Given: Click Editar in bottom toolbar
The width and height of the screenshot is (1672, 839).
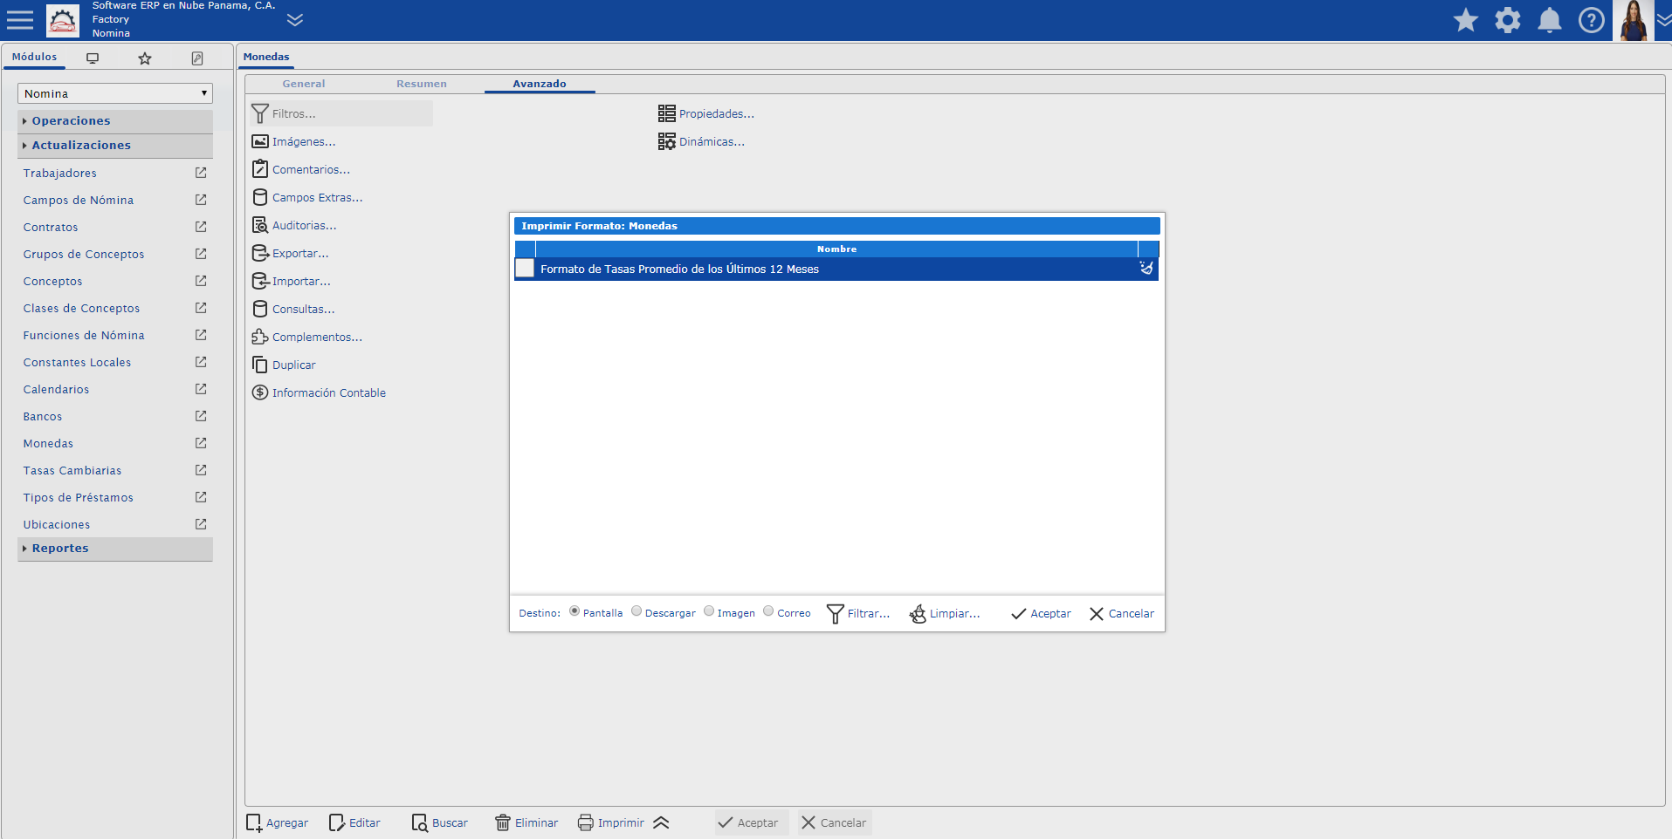Looking at the screenshot, I should tap(354, 823).
